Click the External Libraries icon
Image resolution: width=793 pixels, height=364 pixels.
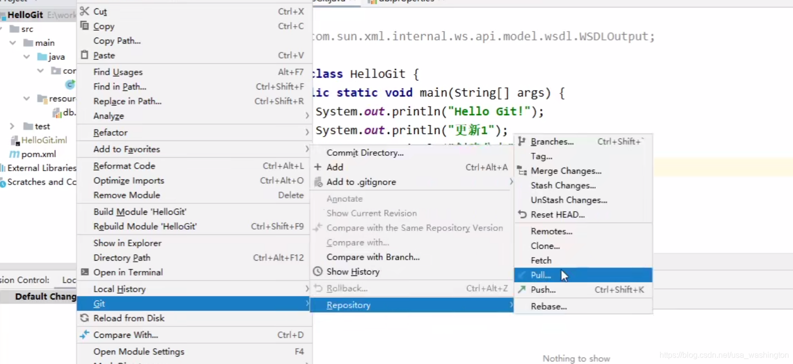3,168
